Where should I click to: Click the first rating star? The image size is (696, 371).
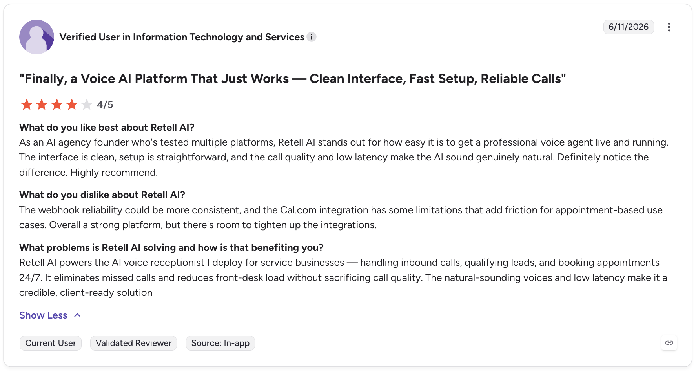tap(27, 104)
